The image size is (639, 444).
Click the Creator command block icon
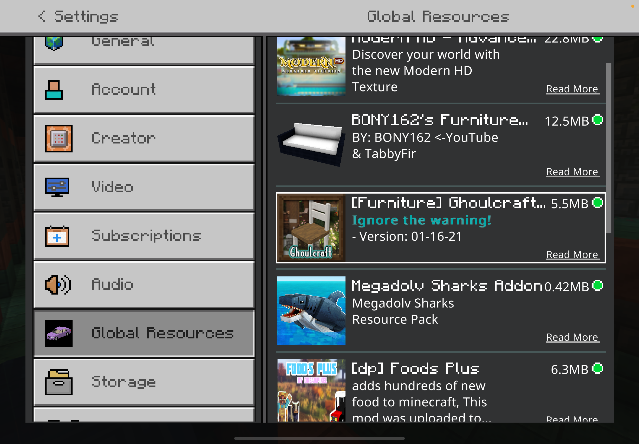point(59,139)
